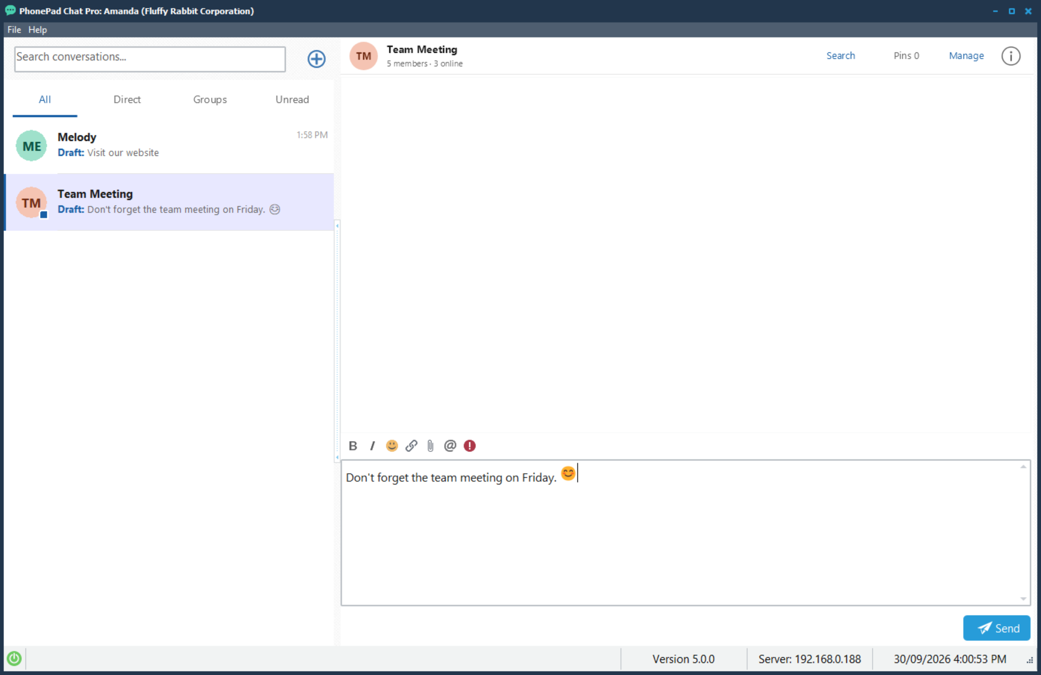The height and width of the screenshot is (675, 1041).
Task: Mention someone with the @ icon
Action: [x=450, y=446]
